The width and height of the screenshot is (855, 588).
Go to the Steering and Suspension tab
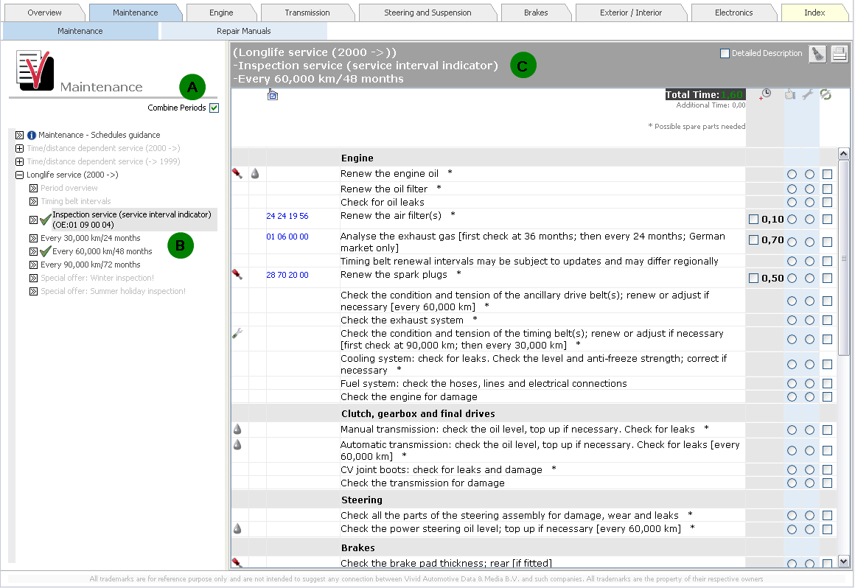click(x=427, y=13)
